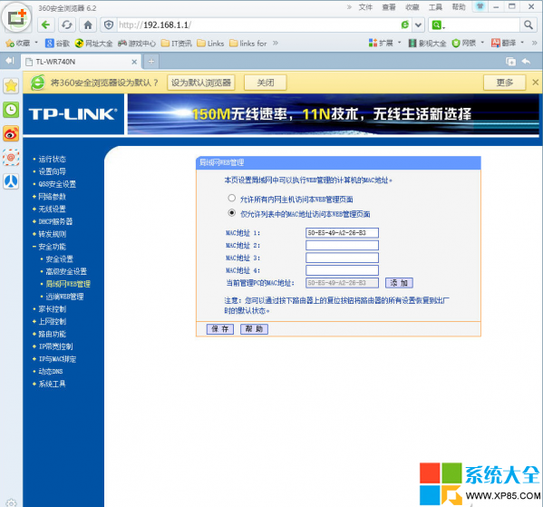Image resolution: width=543 pixels, height=507 pixels.
Task: Go to the browser home page icon
Action: (88, 25)
